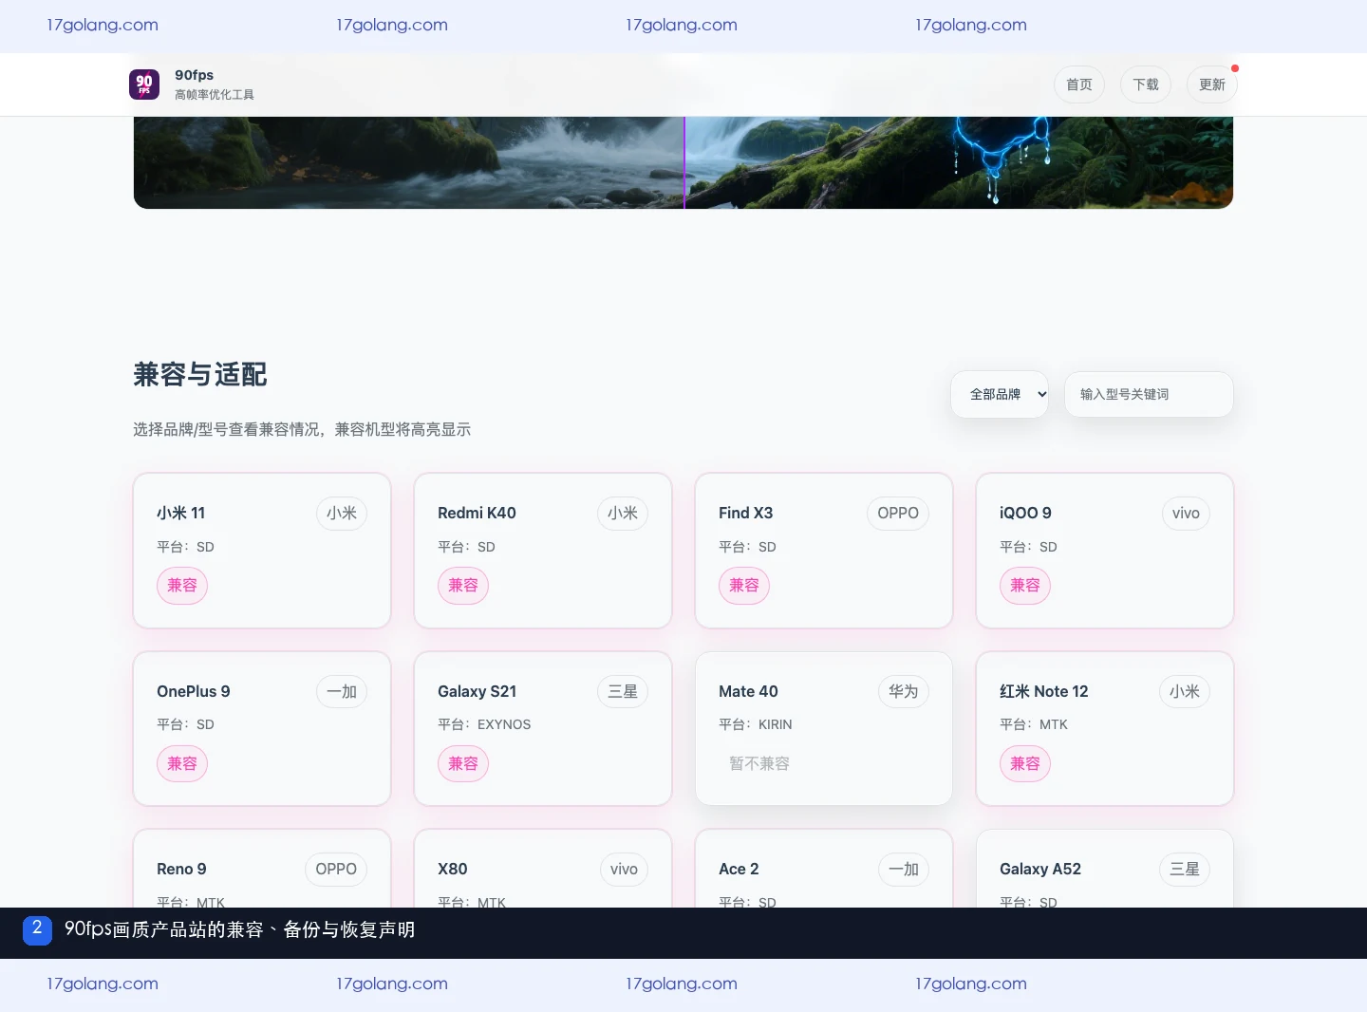This screenshot has height=1012, width=1367.
Task: Select the Mate 40 model title
Action: [x=748, y=691]
